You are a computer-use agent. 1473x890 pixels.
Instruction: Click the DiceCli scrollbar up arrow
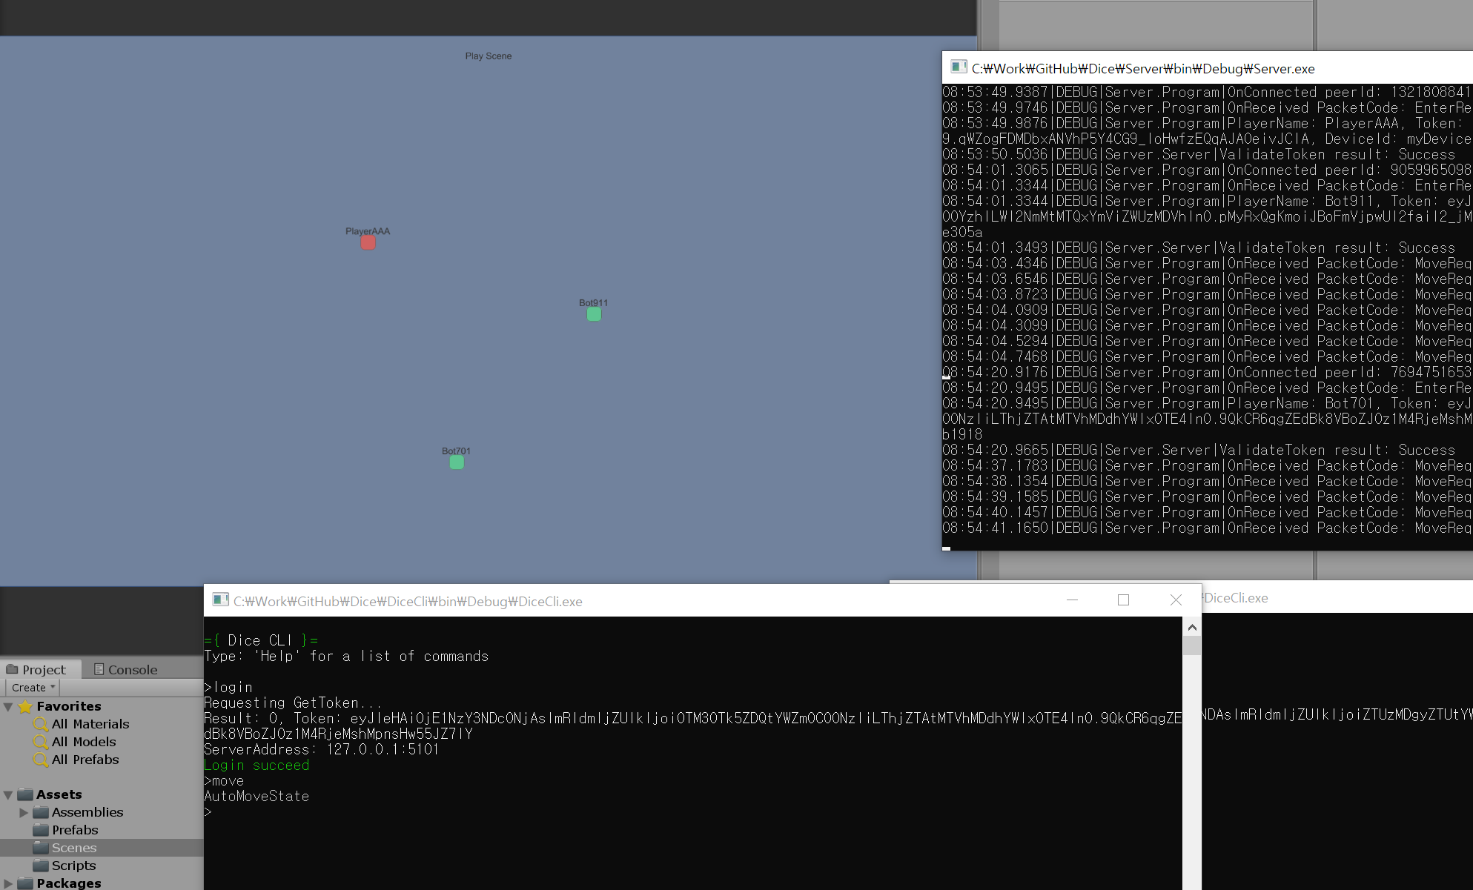(1192, 628)
